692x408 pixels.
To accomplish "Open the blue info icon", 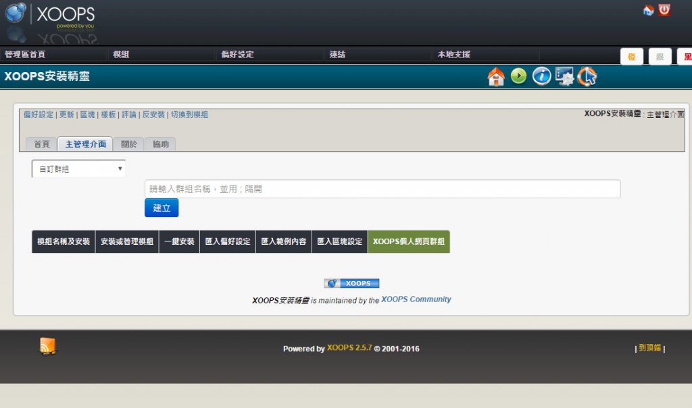I will click(541, 76).
